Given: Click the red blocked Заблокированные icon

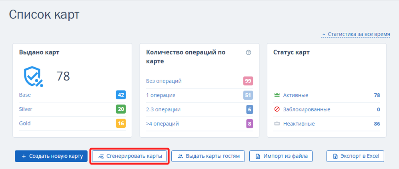Looking at the screenshot, I should [277, 109].
